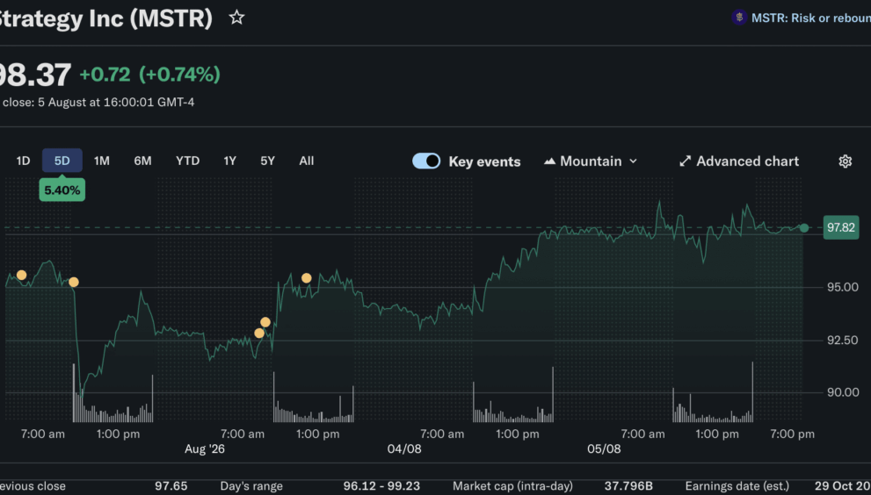Expand the Mountain chart style dropdown chevron
This screenshot has width=871, height=495.
[633, 161]
